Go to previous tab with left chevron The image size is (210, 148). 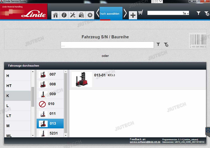coord(97,13)
